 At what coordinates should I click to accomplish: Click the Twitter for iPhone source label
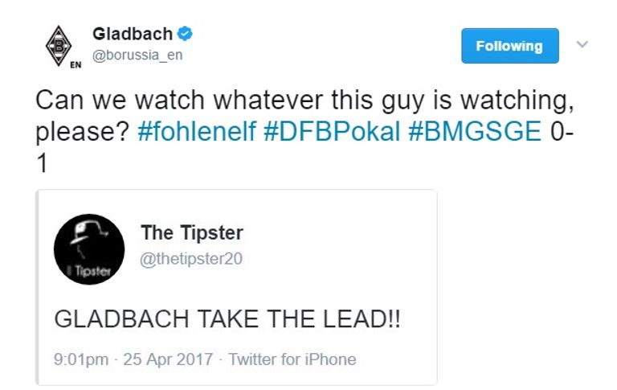(292, 359)
